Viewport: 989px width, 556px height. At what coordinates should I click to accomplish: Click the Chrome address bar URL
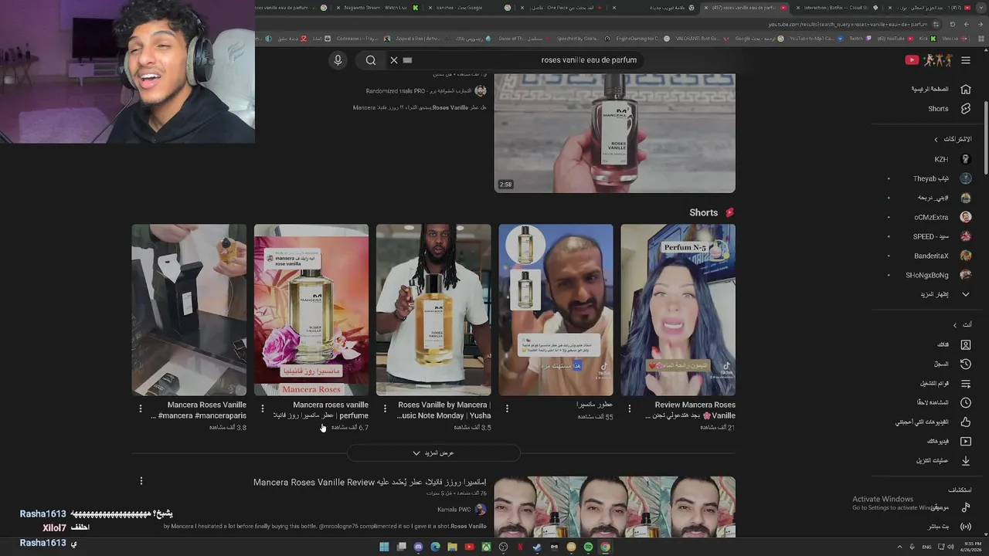pos(848,24)
